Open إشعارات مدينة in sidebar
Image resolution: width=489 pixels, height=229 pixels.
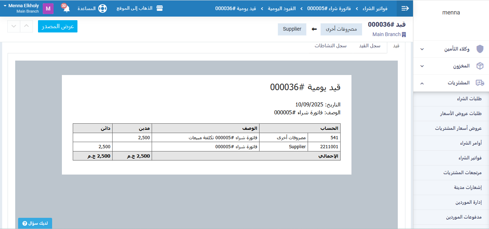pos(451,188)
